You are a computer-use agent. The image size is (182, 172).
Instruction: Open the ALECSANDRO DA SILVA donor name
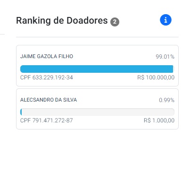pyautogui.click(x=49, y=100)
